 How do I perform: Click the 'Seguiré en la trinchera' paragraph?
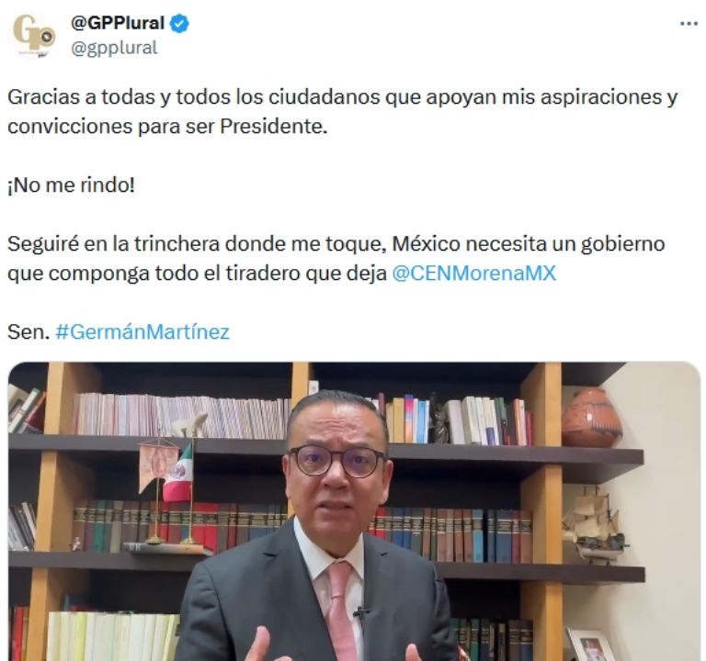pos(336,259)
